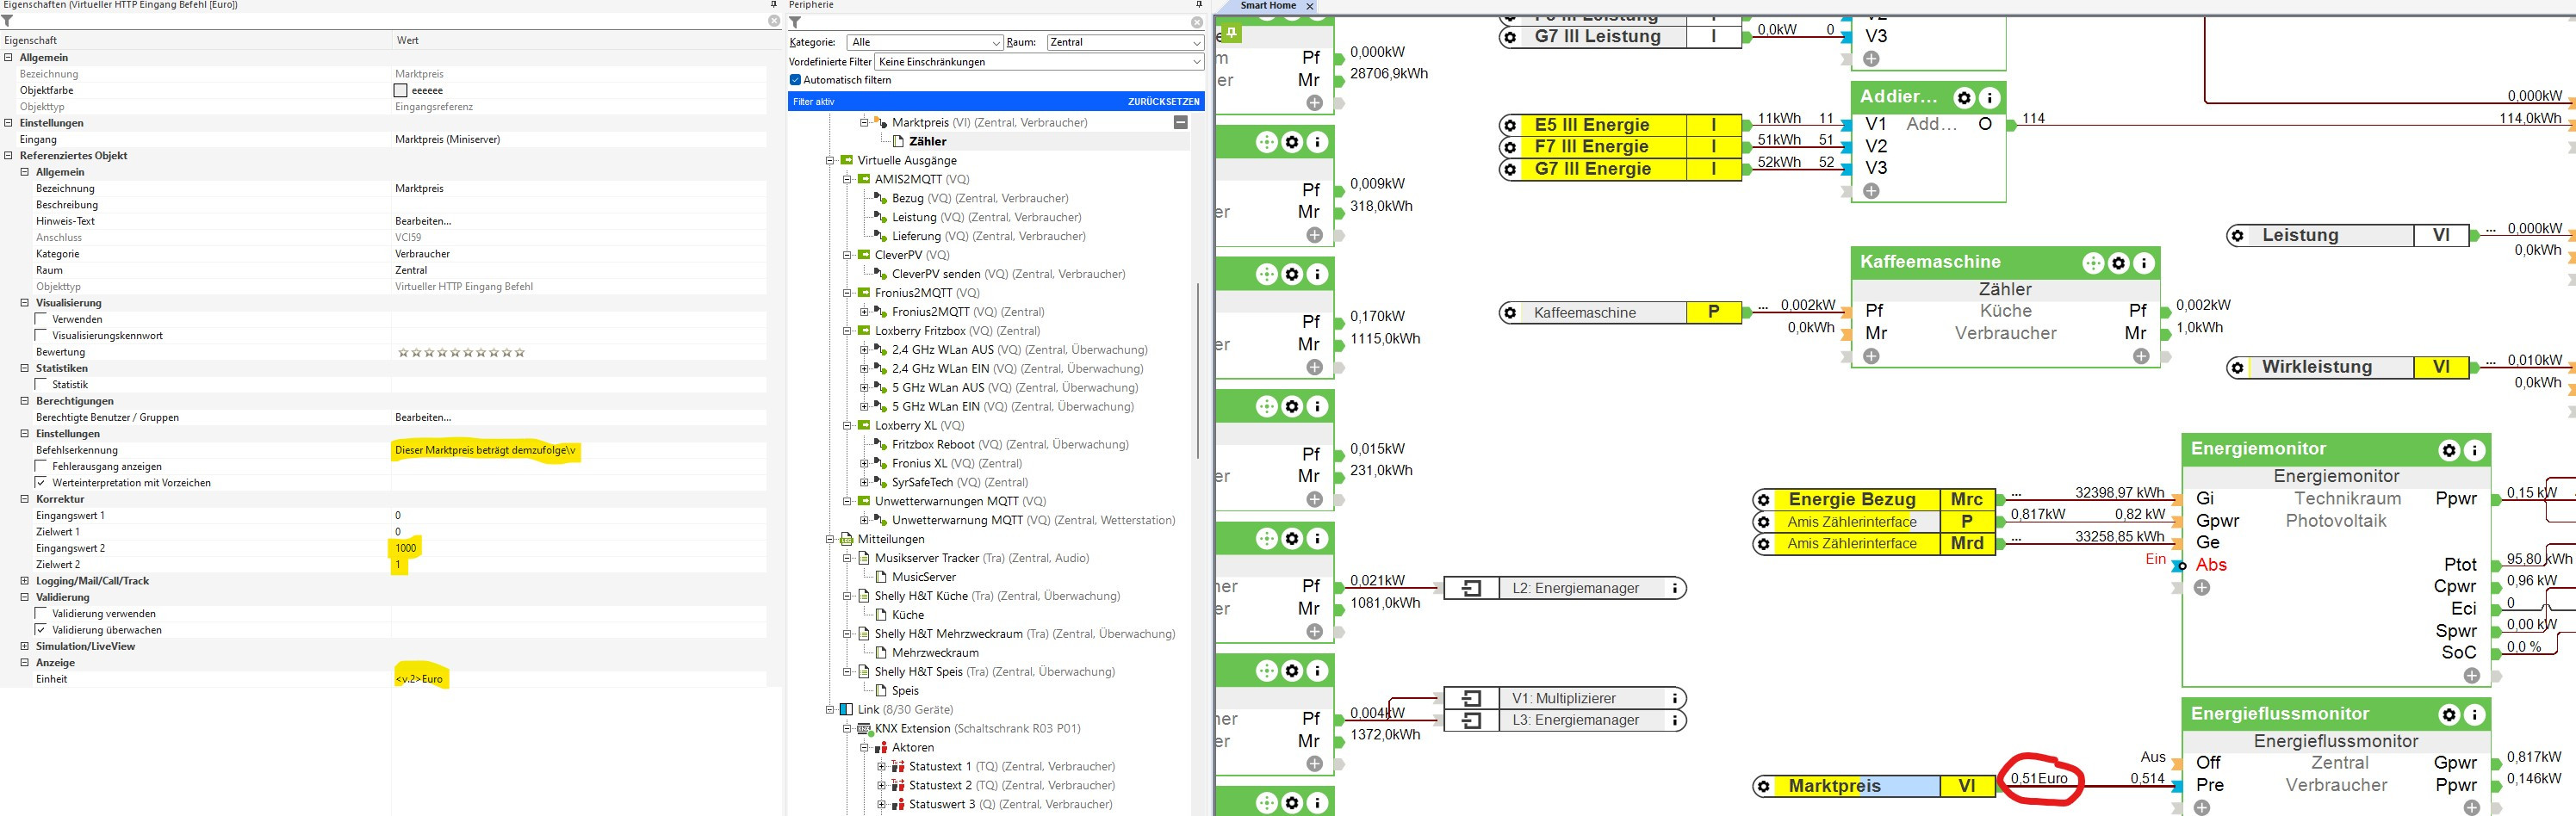Click Bearbeiten... for Berechtigte Benutzer / Gruppen
2576x816 pixels.
(x=422, y=417)
